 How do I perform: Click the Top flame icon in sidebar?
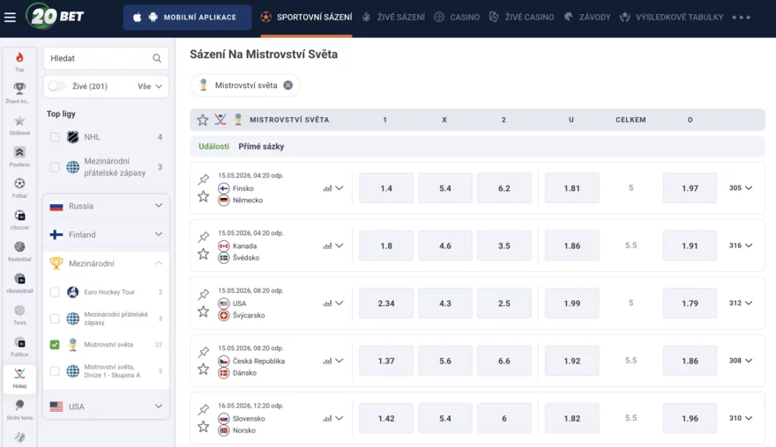point(19,62)
